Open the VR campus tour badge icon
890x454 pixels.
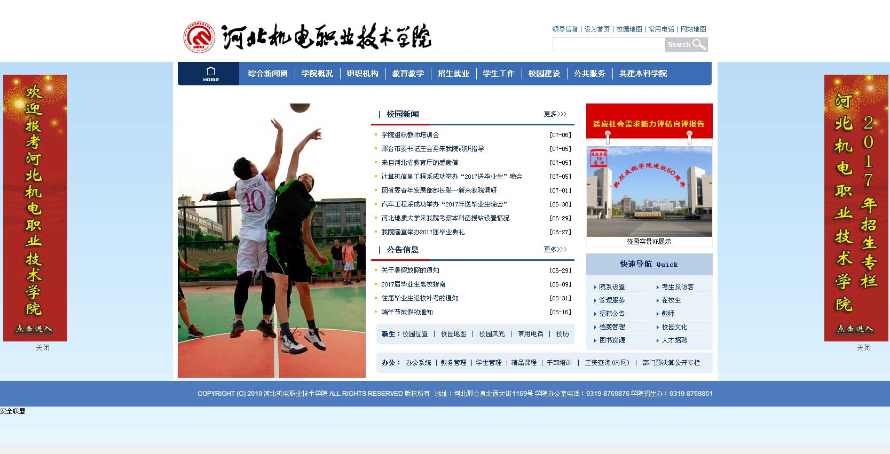(x=598, y=158)
